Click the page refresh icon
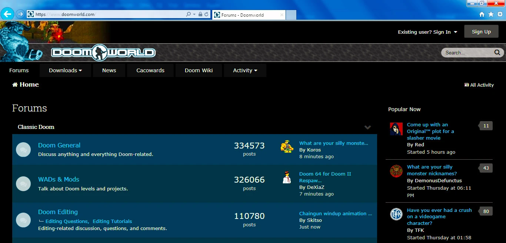Image resolution: width=506 pixels, height=243 pixels. [206, 14]
